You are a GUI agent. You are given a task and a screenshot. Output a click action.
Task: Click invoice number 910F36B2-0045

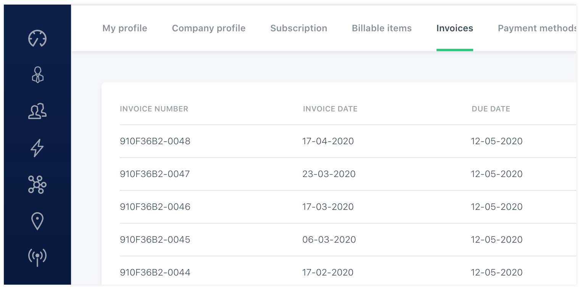tap(155, 240)
